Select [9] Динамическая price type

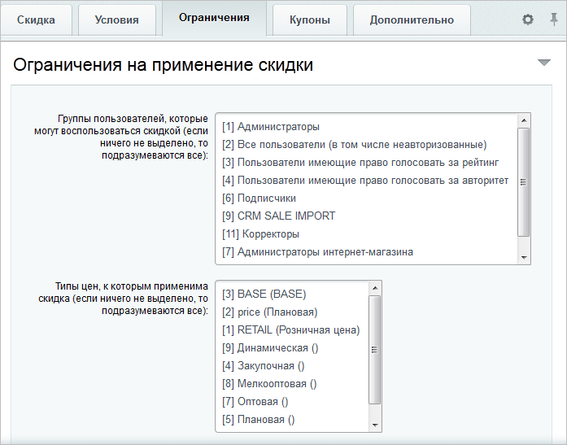[269, 348]
